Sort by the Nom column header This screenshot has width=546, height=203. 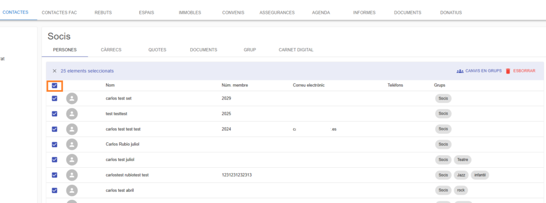[110, 85]
